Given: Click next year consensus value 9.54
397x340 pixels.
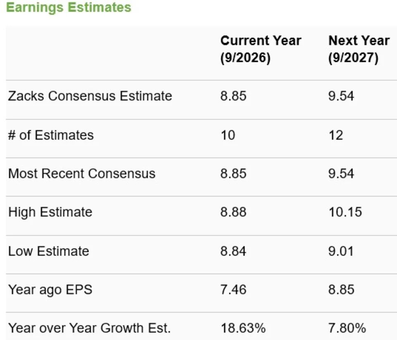Looking at the screenshot, I should tap(341, 96).
